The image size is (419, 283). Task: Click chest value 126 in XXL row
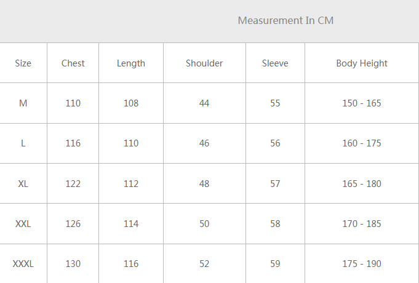[x=73, y=224]
